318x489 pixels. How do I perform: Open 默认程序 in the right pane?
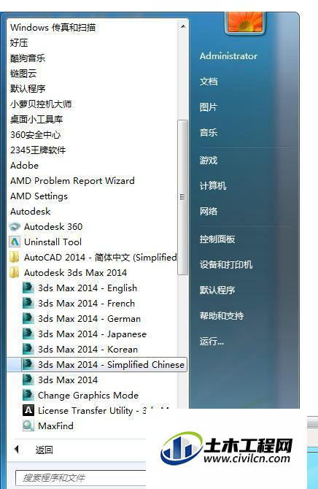[x=217, y=290]
